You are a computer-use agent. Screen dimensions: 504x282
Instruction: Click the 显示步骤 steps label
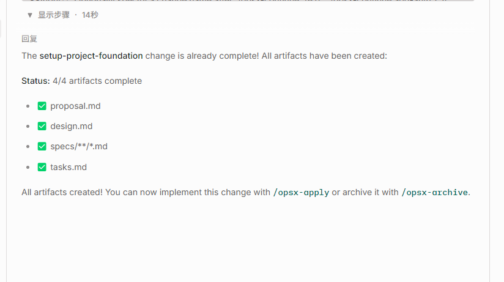click(54, 15)
